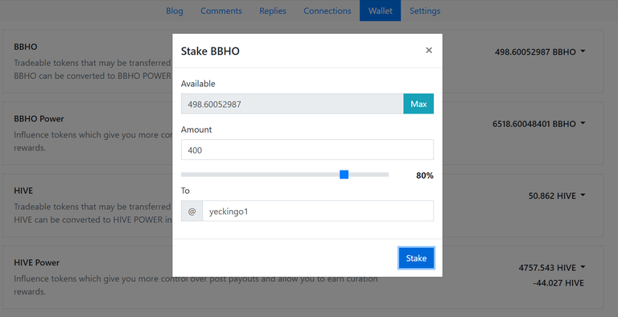
Task: Click the Max button
Action: point(418,104)
